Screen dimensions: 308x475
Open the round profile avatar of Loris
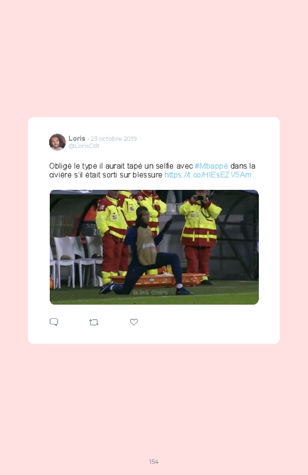pos(57,142)
